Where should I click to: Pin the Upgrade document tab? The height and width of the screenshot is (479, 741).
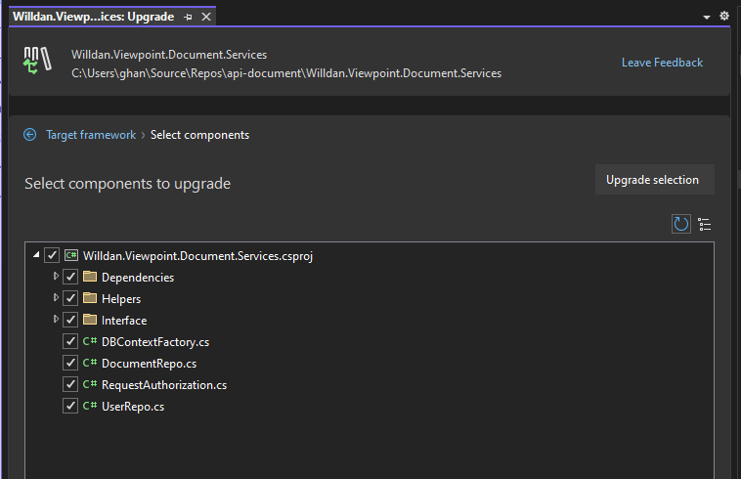point(189,17)
